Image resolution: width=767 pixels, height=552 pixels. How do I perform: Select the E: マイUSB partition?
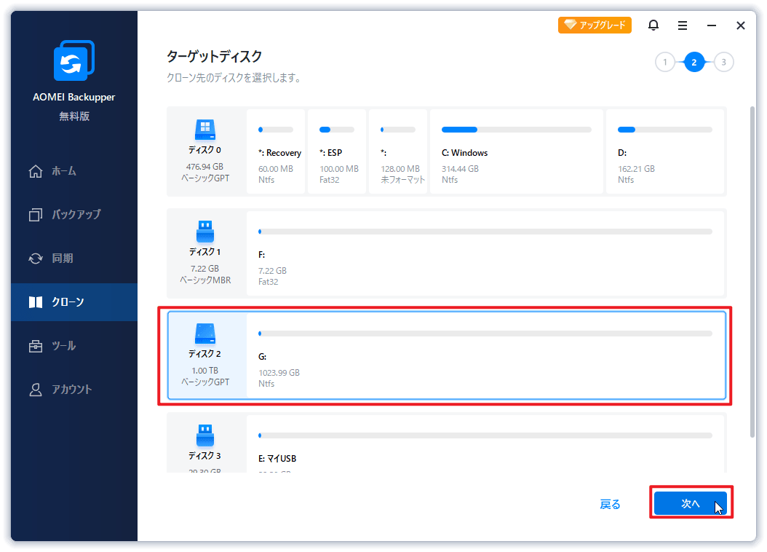pyautogui.click(x=485, y=443)
